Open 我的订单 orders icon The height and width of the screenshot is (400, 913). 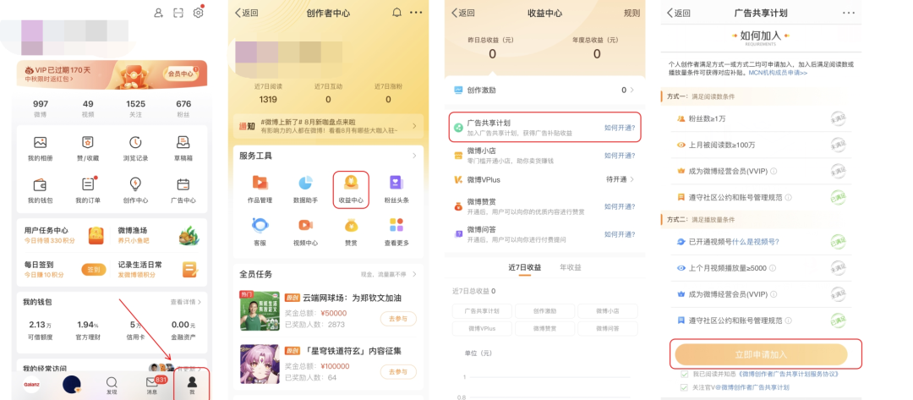point(88,184)
